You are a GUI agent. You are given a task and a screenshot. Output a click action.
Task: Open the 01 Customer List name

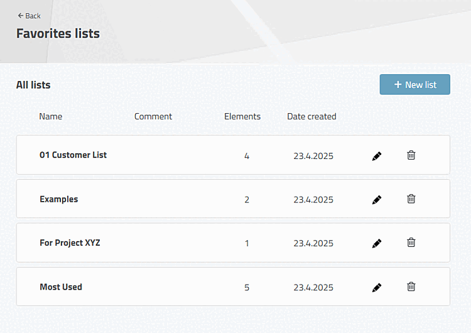pos(73,155)
